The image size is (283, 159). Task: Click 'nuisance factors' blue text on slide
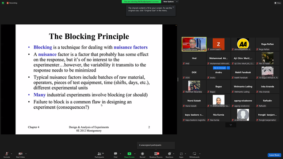click(x=130, y=47)
